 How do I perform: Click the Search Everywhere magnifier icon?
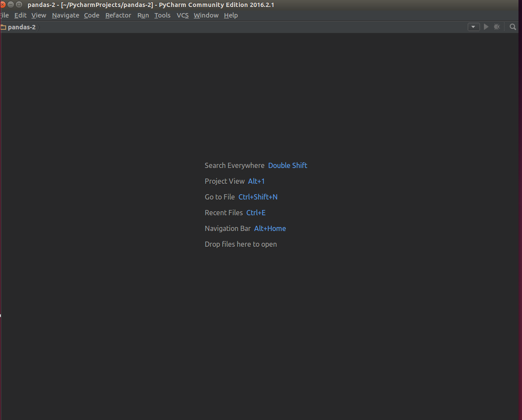(513, 27)
